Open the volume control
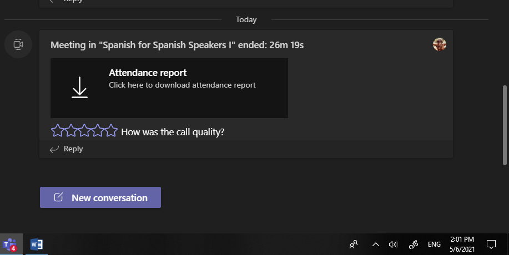This screenshot has height=255, width=509. [393, 244]
